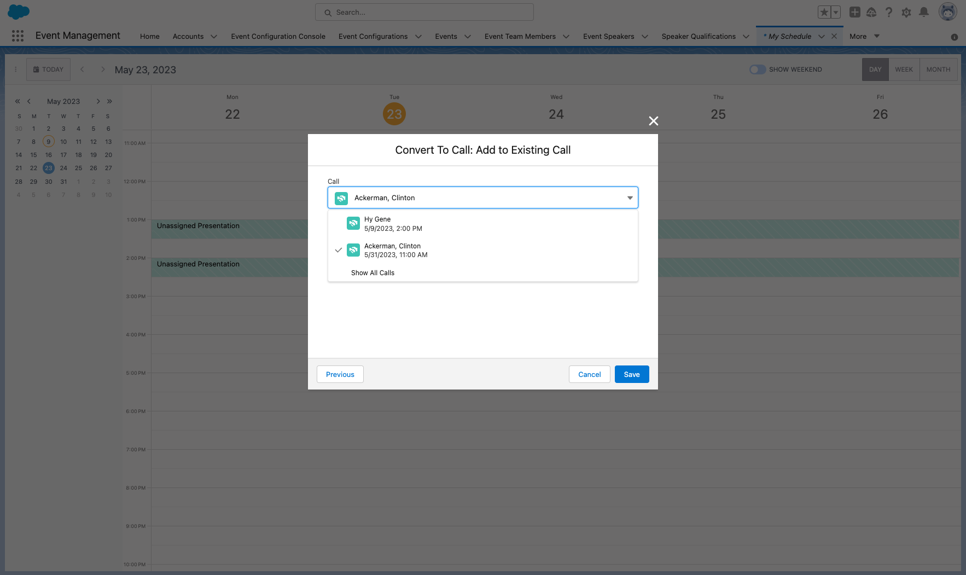Click Show All Calls link
This screenshot has height=575, width=966.
coord(373,272)
